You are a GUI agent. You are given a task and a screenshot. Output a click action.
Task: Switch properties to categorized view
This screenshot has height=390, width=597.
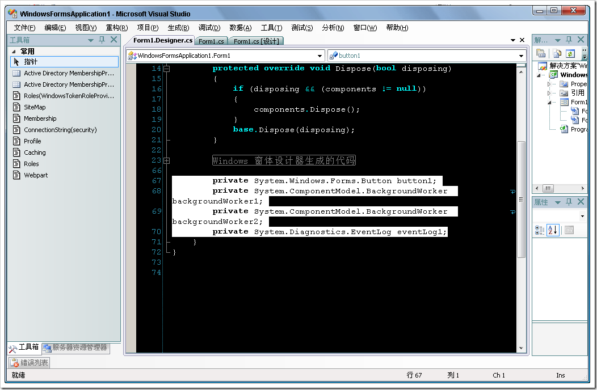coord(540,230)
